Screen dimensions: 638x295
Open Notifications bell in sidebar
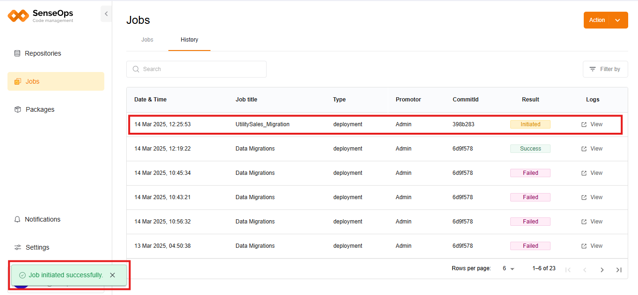pyautogui.click(x=18, y=219)
